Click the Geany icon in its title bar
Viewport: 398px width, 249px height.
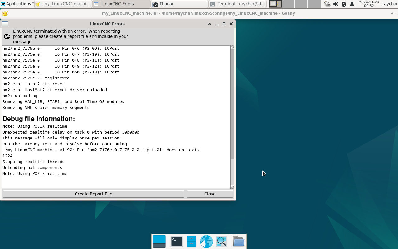pos(5,13)
